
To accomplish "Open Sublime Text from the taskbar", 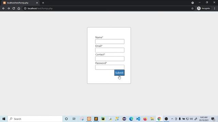I will pyautogui.click(x=96, y=119).
